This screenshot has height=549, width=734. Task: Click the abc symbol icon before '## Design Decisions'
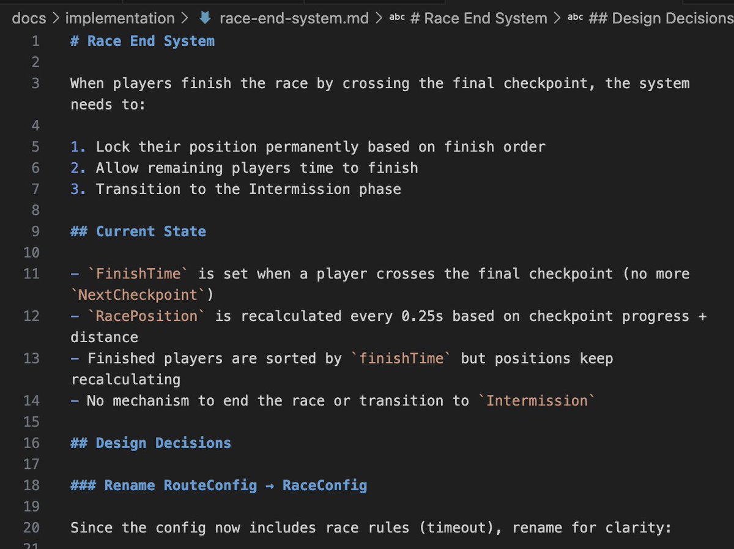576,18
